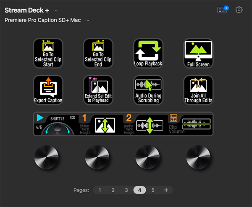
Task: Switch to page 2
Action: click(113, 190)
